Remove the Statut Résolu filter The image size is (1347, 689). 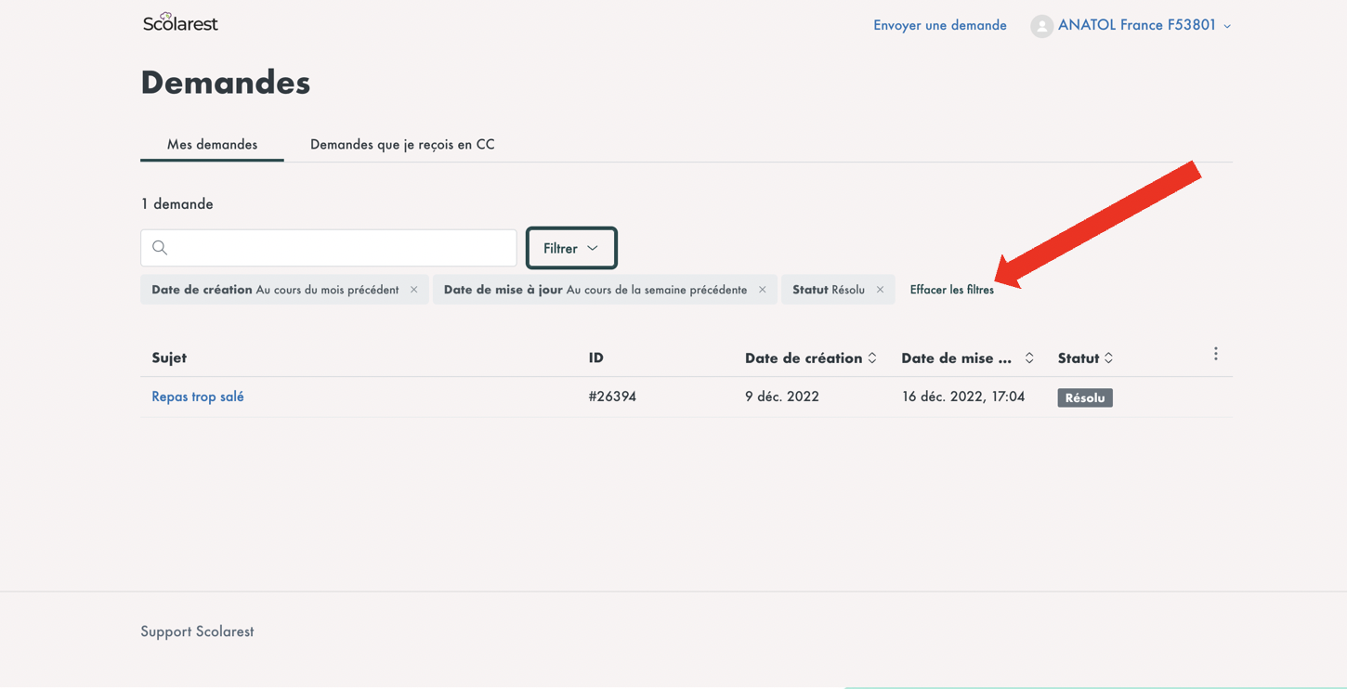click(880, 290)
